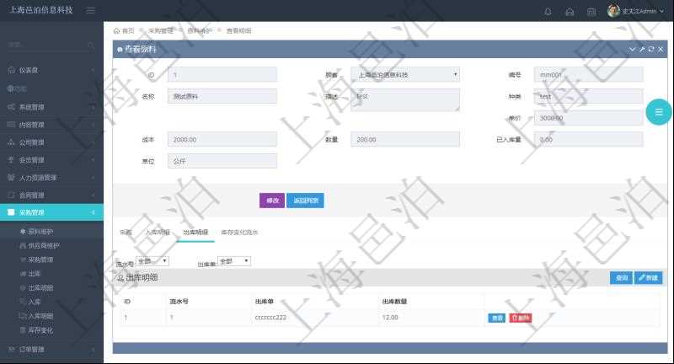Click the 返回列表 button
This screenshot has width=674, height=364.
305,201
